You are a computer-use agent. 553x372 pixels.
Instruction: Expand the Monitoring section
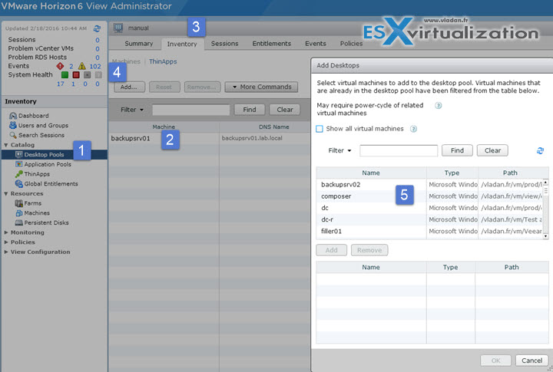pos(6,232)
